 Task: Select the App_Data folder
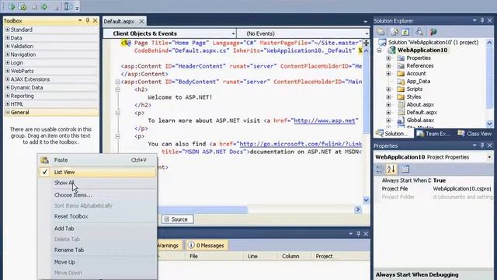(x=419, y=81)
